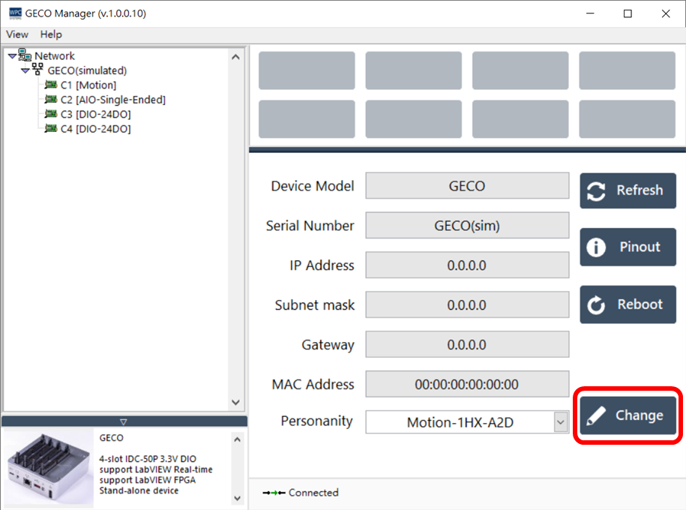Image resolution: width=686 pixels, height=510 pixels.
Task: Collapse the device description panel
Action: click(124, 421)
